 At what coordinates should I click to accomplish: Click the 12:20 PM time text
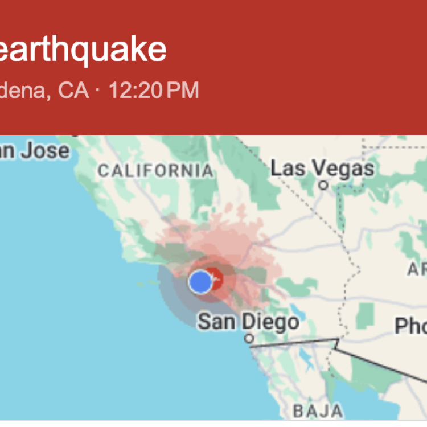(154, 90)
